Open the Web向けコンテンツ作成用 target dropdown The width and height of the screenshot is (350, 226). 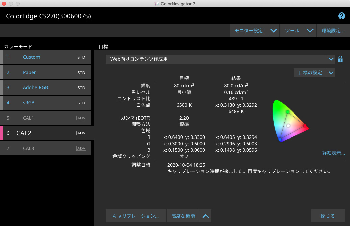(220, 59)
